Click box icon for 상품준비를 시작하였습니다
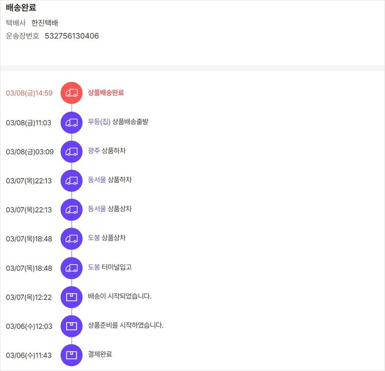This screenshot has height=371, width=385. [71, 326]
